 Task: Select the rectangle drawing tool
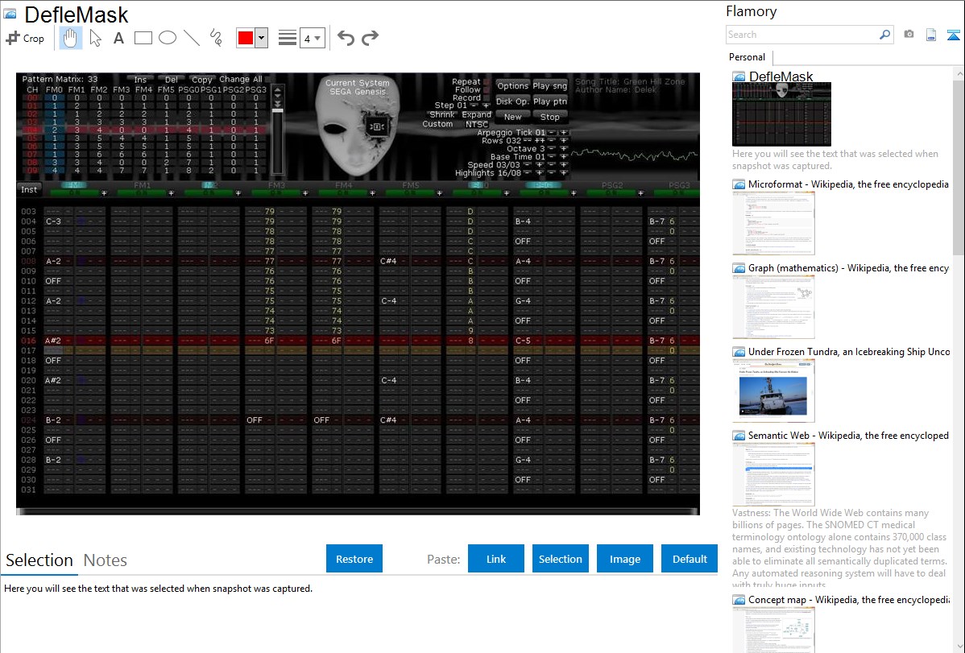[143, 38]
